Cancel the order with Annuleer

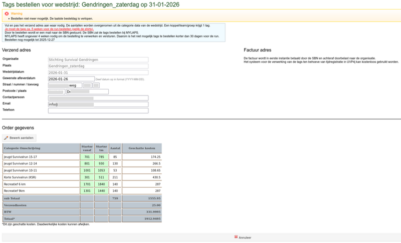coord(243,237)
